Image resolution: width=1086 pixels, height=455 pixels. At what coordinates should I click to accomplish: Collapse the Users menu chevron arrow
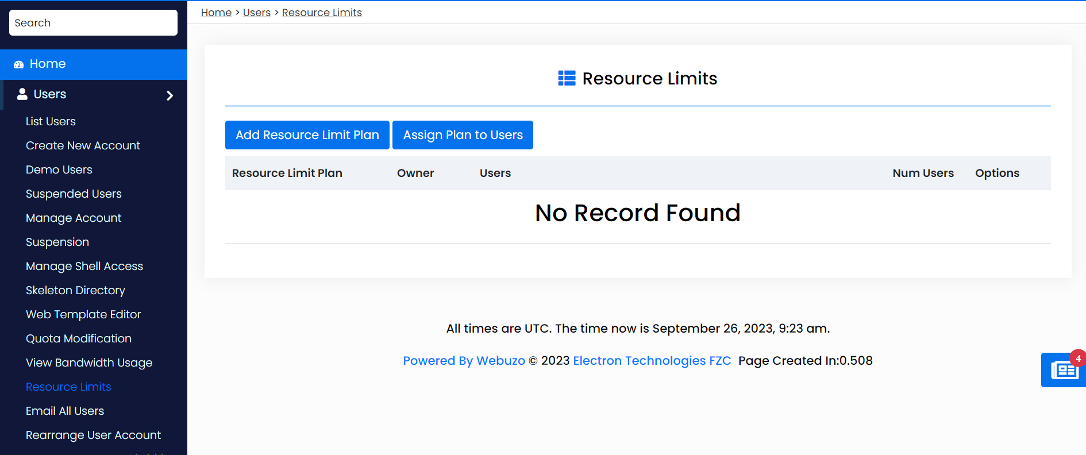pos(170,95)
